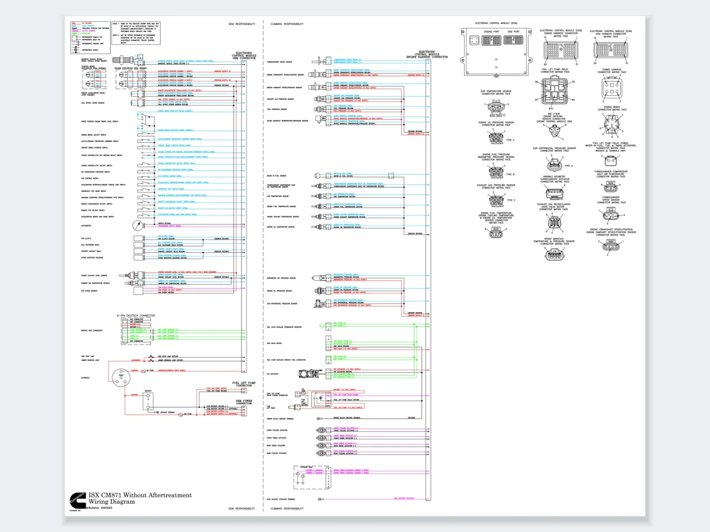The image size is (710, 532).
Task: Select the fuel lift pump relay connector drawing
Action: [x=555, y=91]
